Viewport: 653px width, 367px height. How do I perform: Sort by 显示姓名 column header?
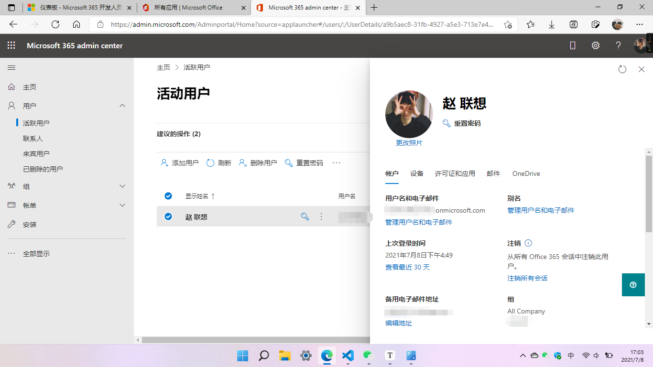[x=200, y=196]
